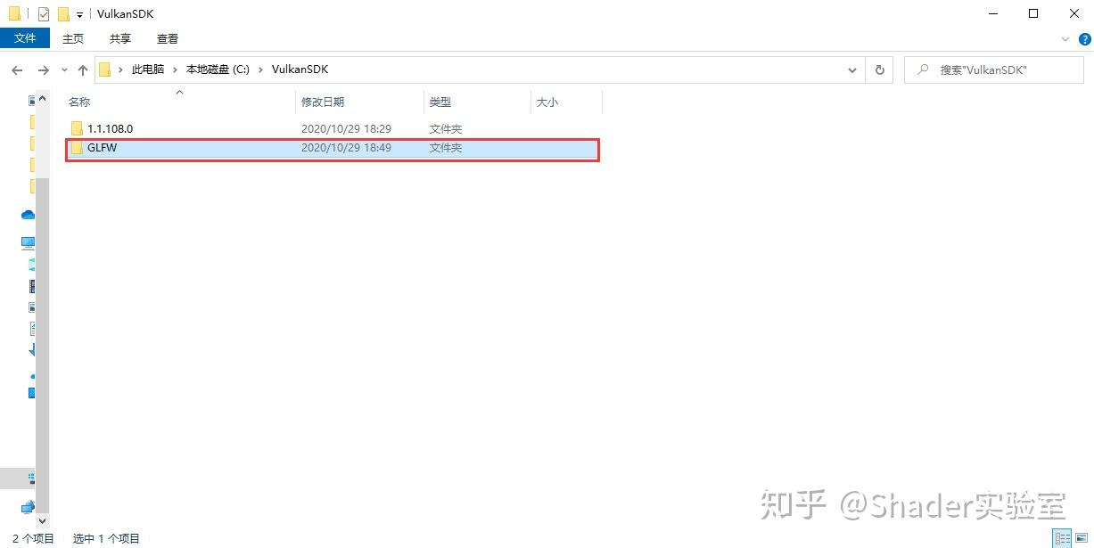This screenshot has height=548, width=1094.
Task: Maximize the VulkanSDK Explorer window
Action: pos(1033,13)
